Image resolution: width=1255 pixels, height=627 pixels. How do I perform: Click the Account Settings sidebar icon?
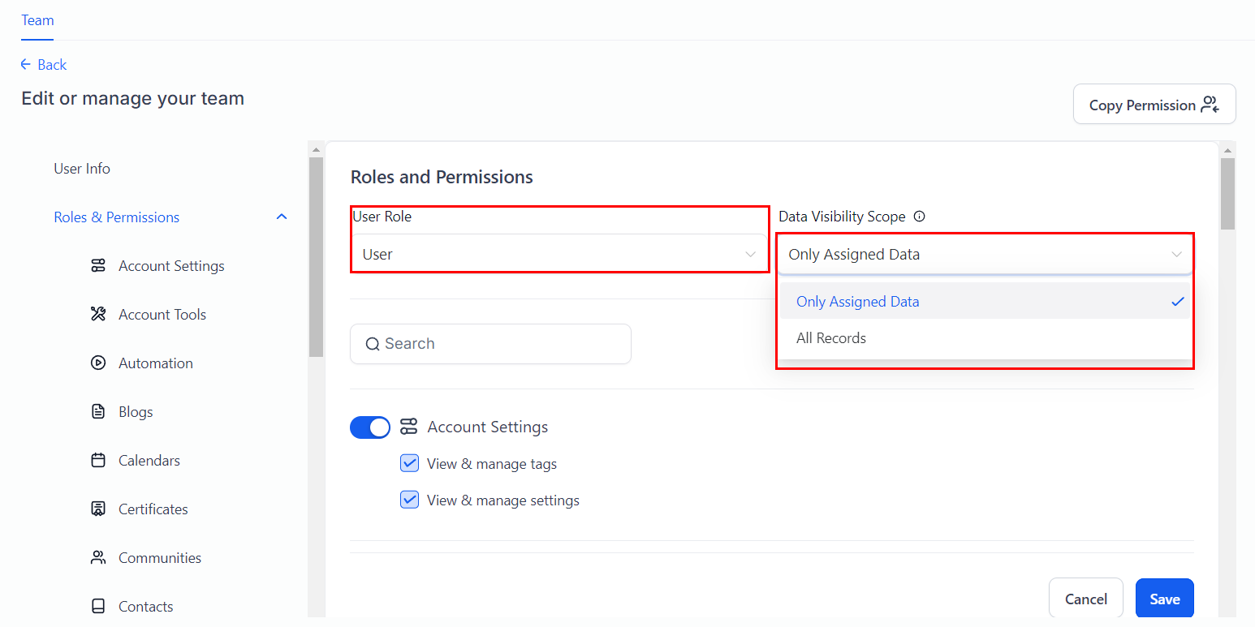(x=98, y=266)
